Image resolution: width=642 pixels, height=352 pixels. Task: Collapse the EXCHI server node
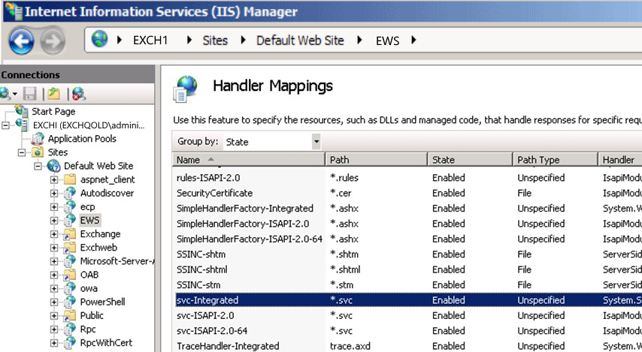(5, 125)
